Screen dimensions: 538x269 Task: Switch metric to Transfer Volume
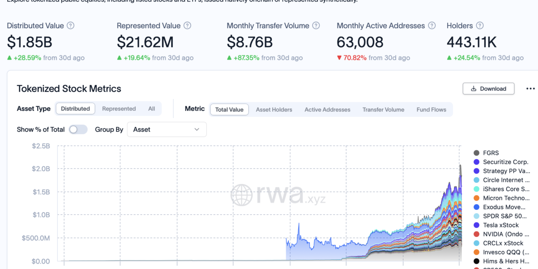click(x=383, y=109)
